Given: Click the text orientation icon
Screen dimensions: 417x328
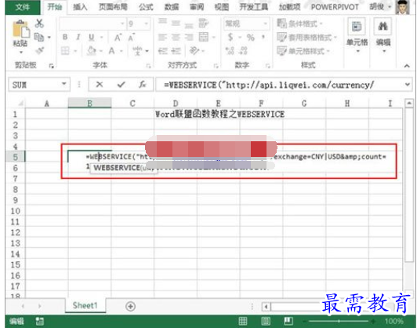Looking at the screenshot, I should tap(194, 50).
